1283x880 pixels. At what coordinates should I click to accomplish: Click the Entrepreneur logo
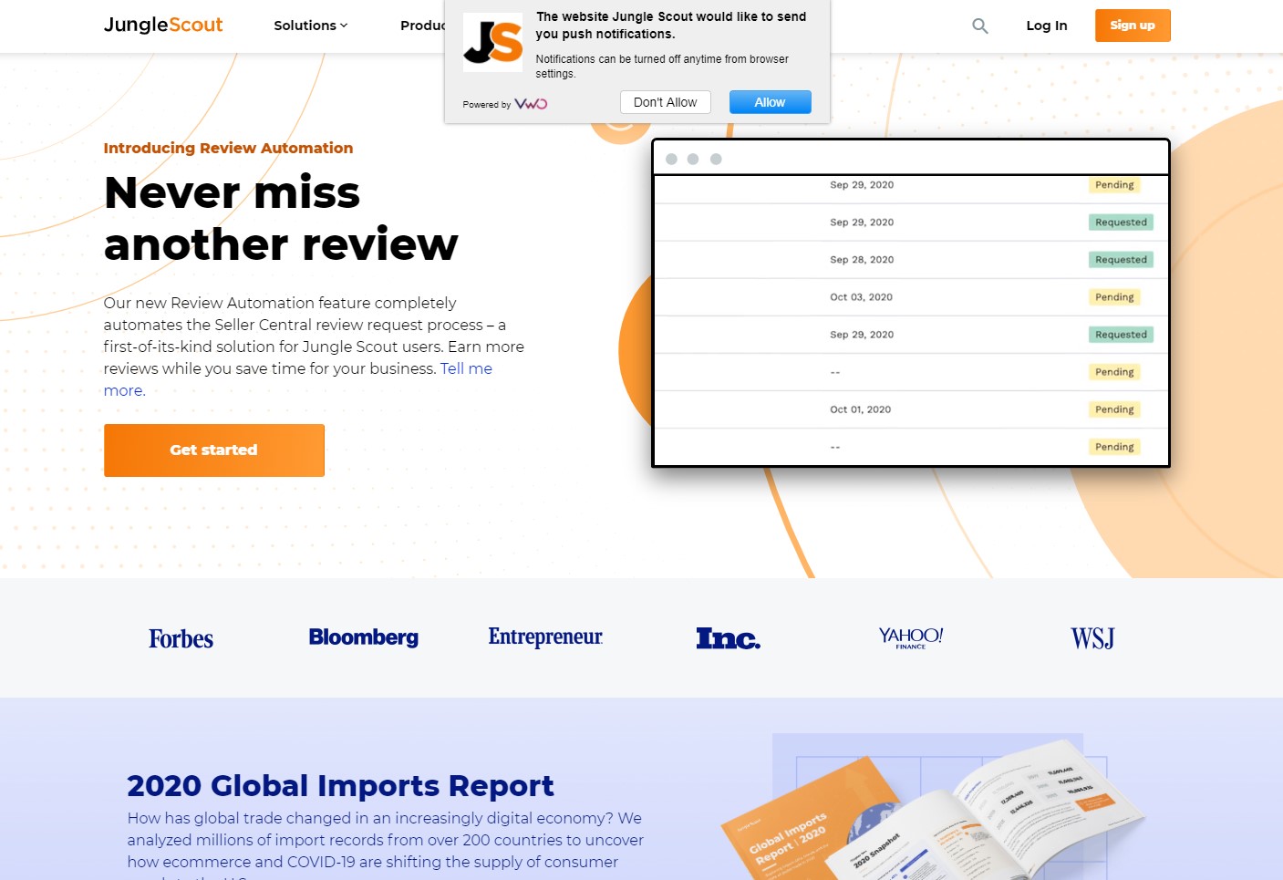pyautogui.click(x=545, y=637)
